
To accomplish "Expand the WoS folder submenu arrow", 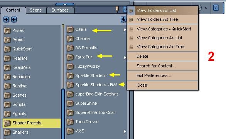I will [x=125, y=132].
